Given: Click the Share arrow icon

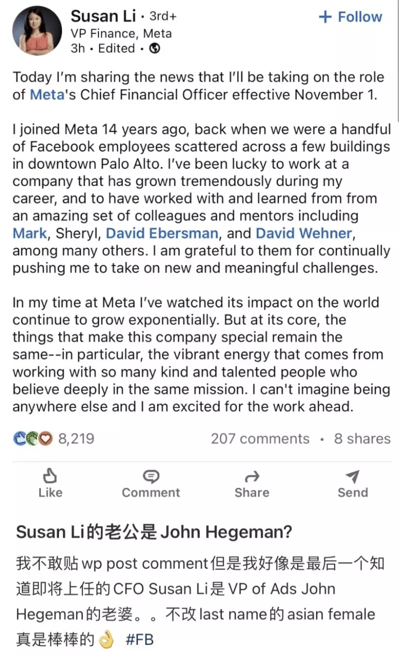Looking at the screenshot, I should tap(252, 476).
